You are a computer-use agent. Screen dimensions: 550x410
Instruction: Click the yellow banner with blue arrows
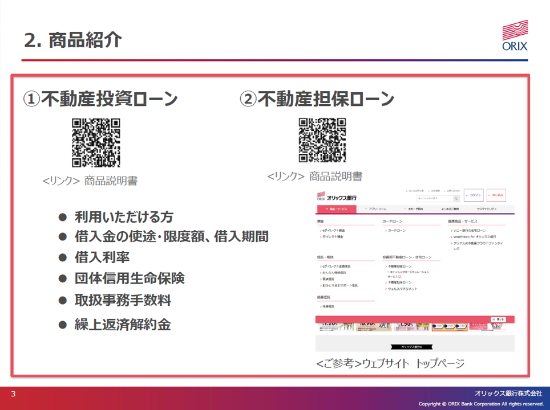[x=450, y=327]
